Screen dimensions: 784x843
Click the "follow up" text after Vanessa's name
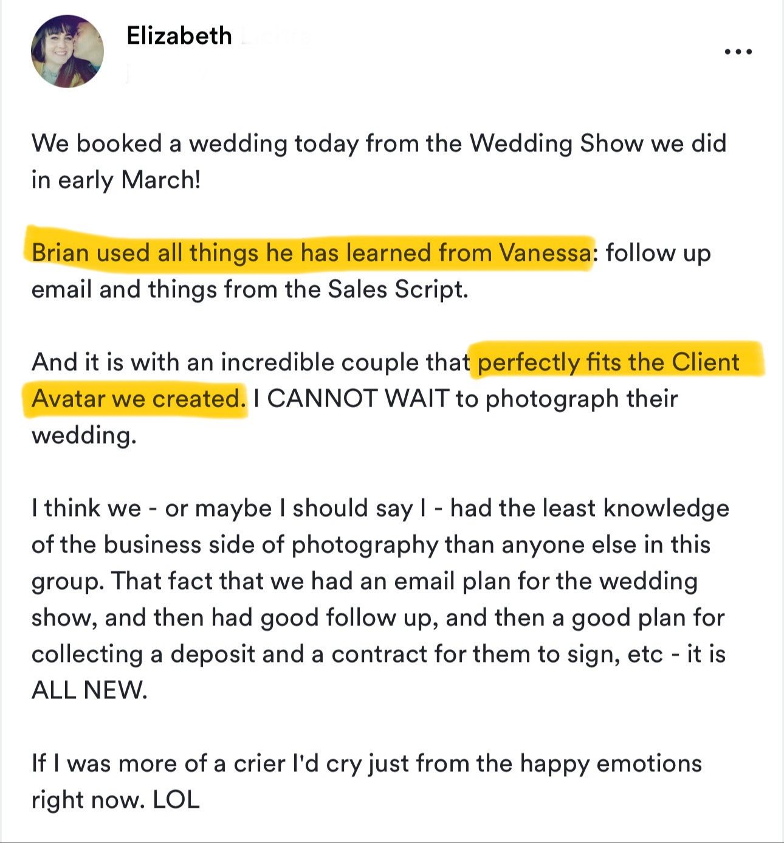tap(658, 253)
